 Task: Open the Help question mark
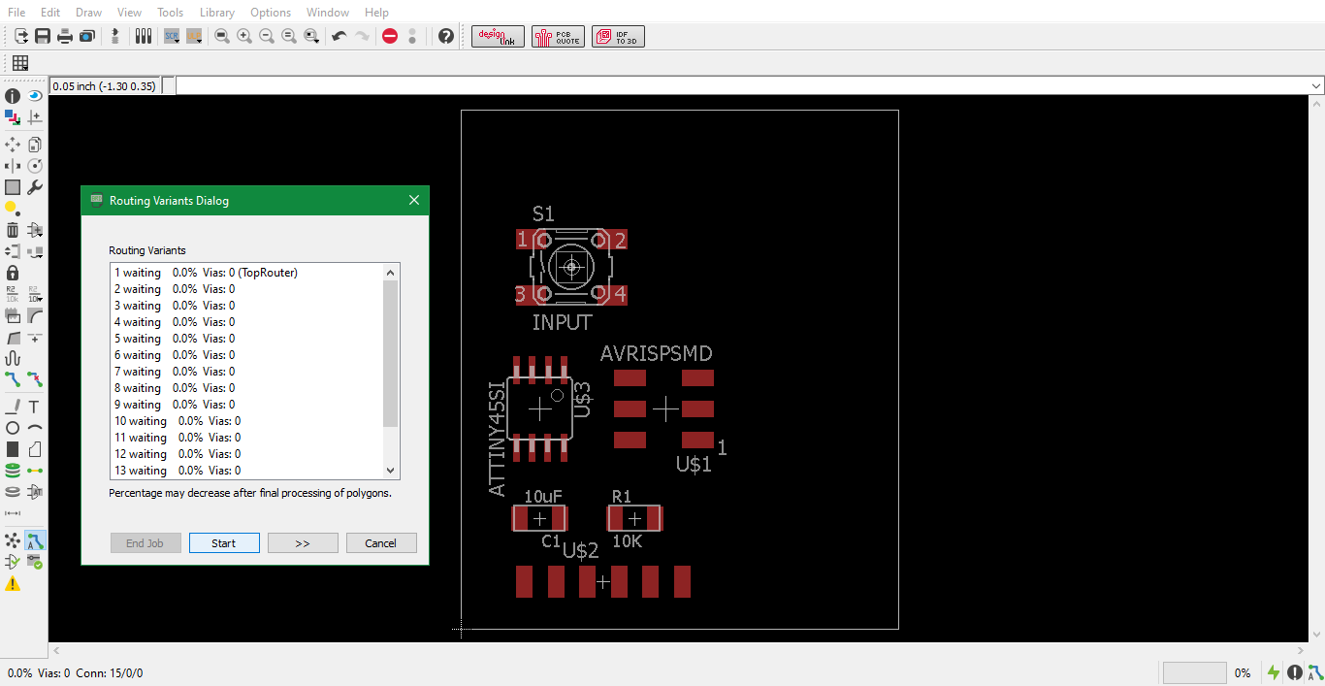446,36
